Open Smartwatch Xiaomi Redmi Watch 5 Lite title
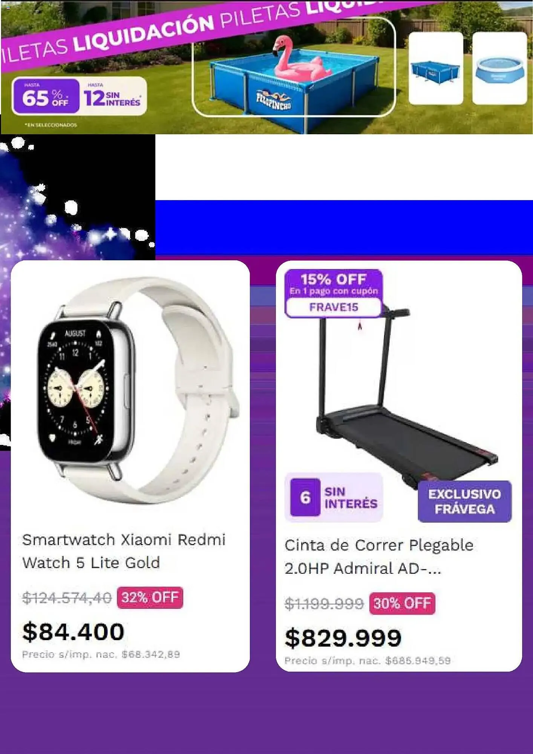 coord(124,551)
